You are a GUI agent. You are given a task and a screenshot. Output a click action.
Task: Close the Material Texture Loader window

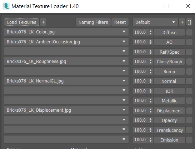coord(187,6)
